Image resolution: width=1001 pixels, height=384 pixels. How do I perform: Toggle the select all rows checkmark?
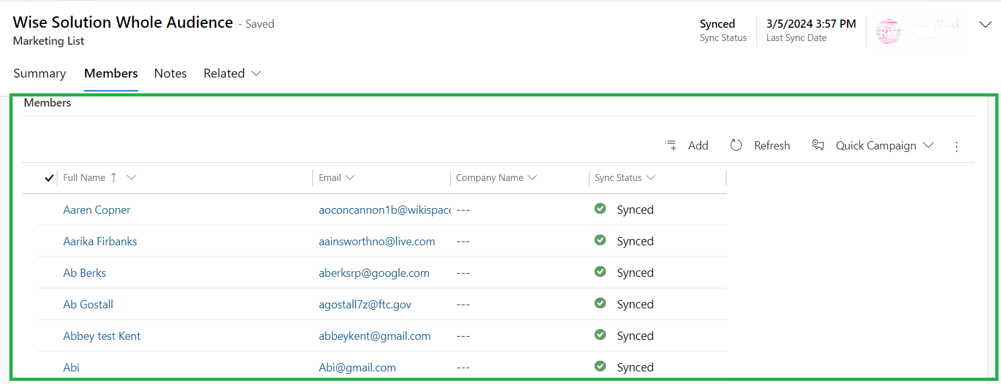click(x=49, y=178)
